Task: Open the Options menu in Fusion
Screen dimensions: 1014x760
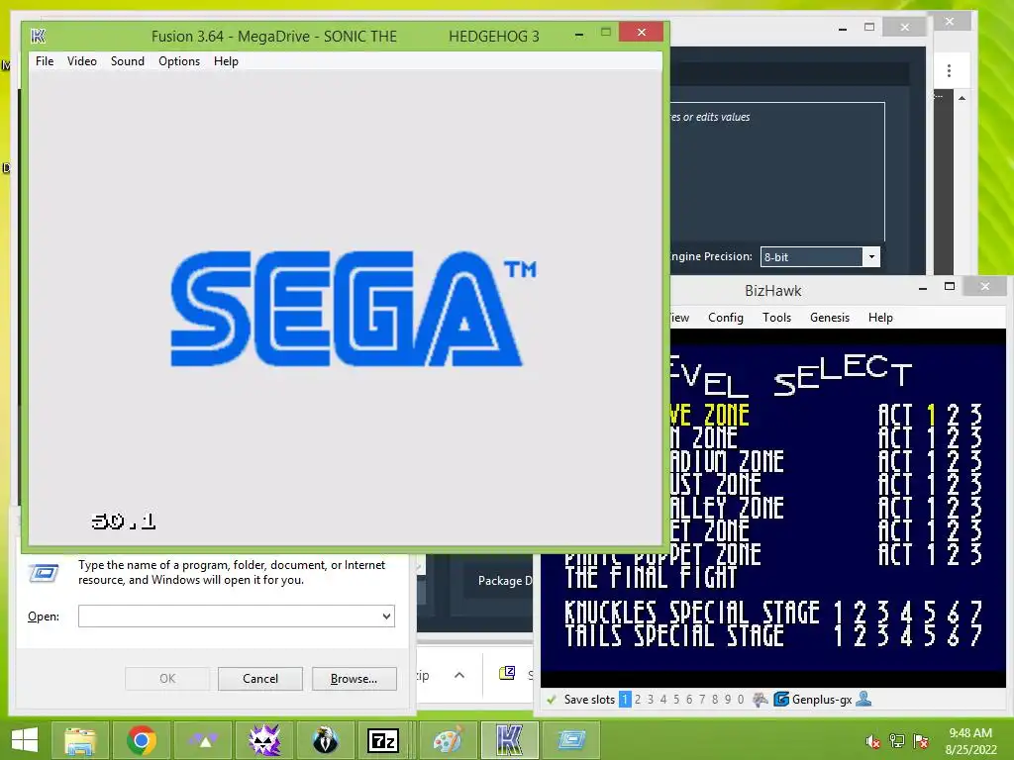Action: pos(179,61)
